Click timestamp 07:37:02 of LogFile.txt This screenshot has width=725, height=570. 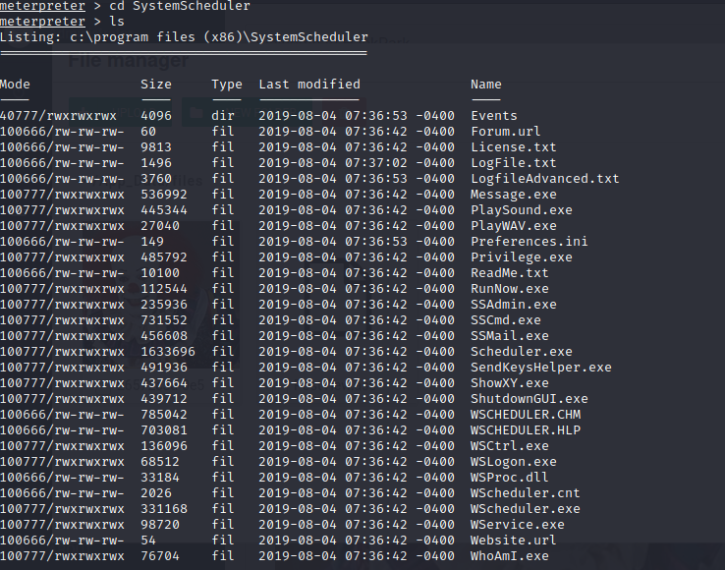point(376,163)
